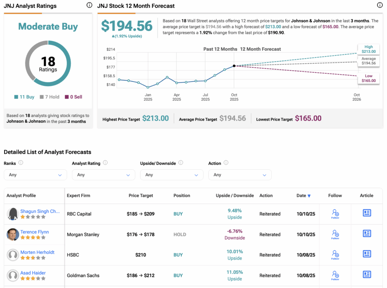The width and height of the screenshot is (387, 288).
Task: Click info icon next to Upside/Downside filter
Action: [181, 163]
